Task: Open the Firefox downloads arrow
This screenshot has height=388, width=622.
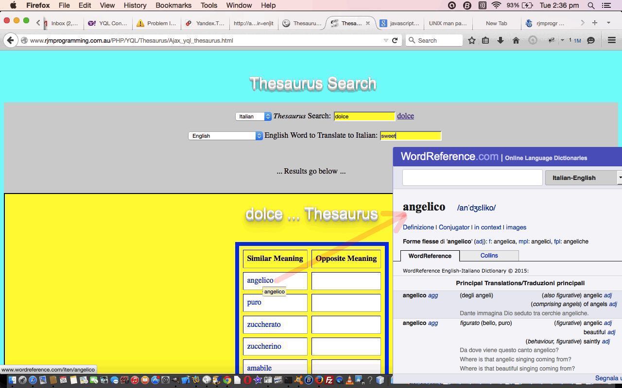Action: pos(500,40)
